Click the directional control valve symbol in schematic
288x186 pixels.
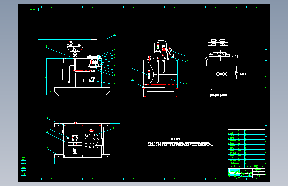(x=219, y=55)
